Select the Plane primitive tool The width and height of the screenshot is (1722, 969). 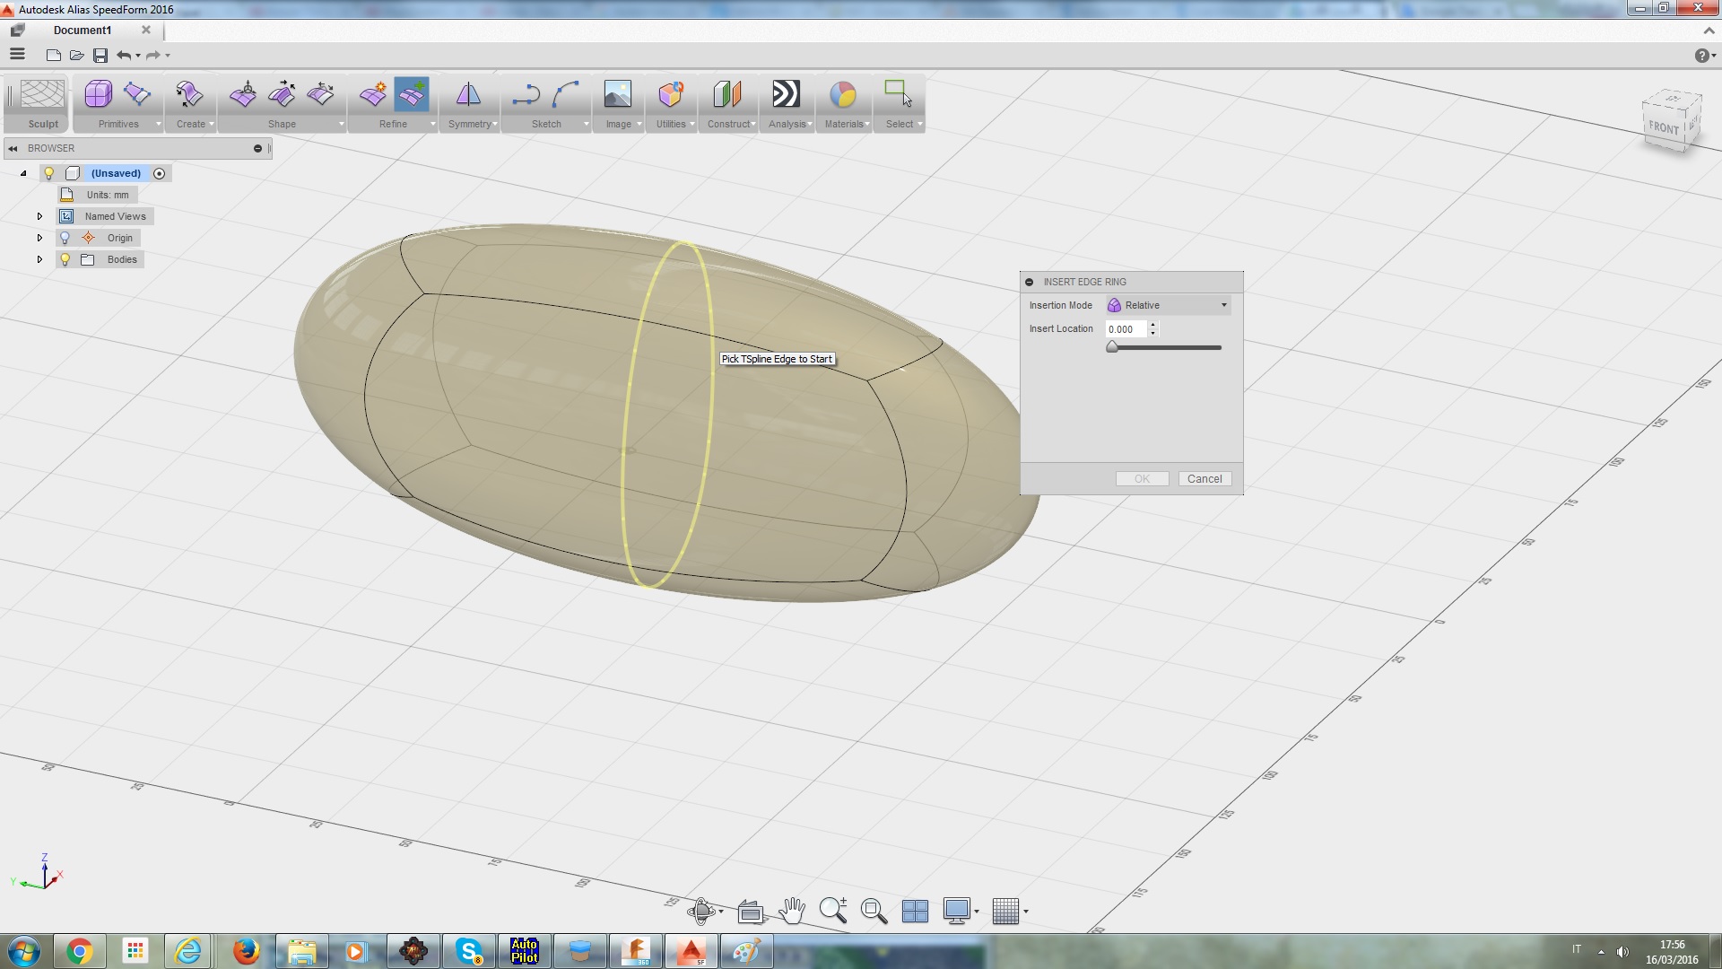[137, 94]
